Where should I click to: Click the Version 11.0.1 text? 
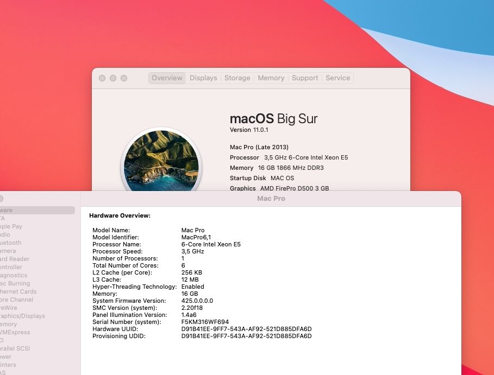[249, 130]
